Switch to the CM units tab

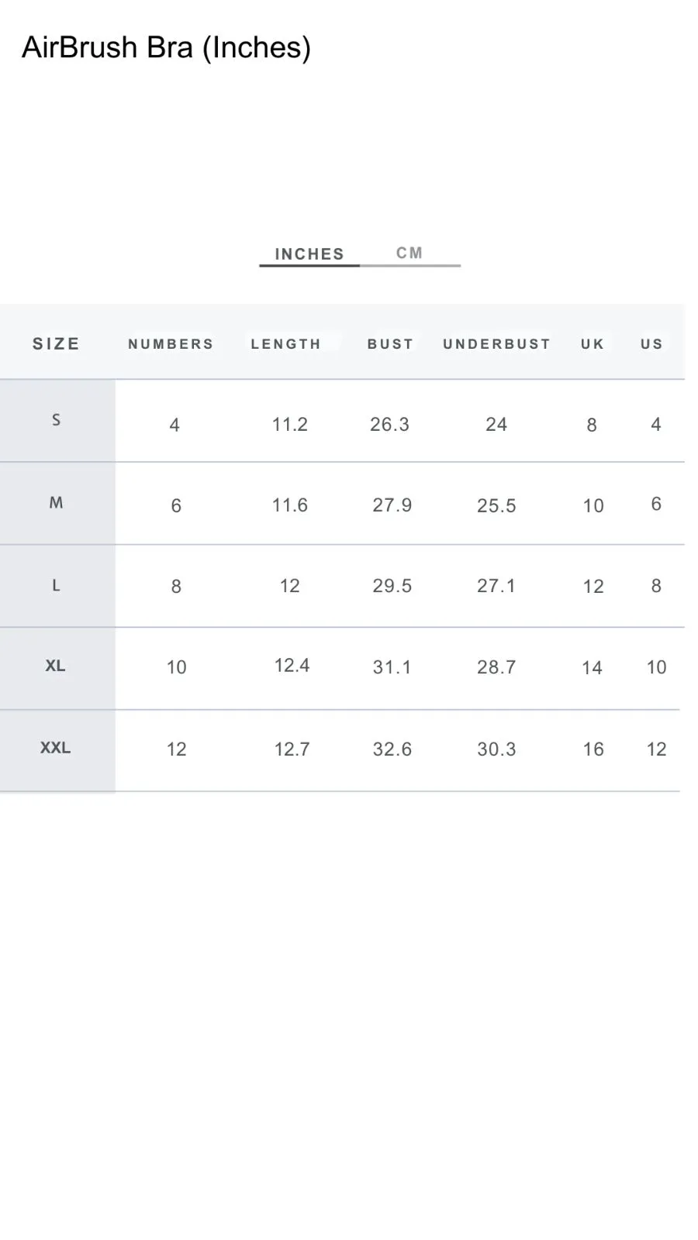[x=409, y=253]
